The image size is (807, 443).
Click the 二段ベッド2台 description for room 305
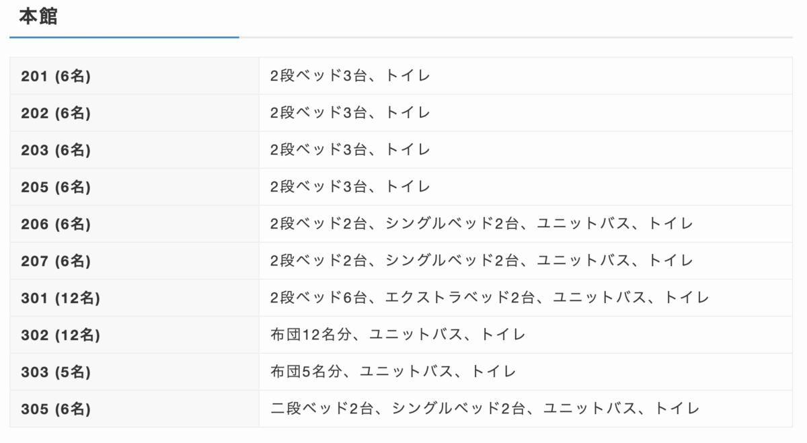tap(485, 409)
